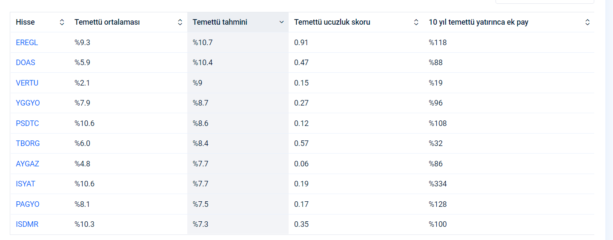Select VERTU dividend estimate %9
Viewport: 613px width, 240px height.
pyautogui.click(x=198, y=83)
